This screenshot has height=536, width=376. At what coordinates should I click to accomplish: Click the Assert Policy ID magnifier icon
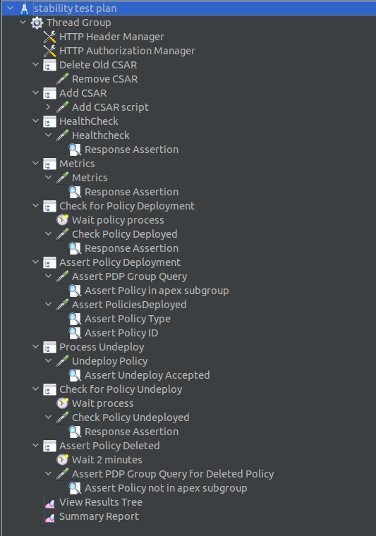coord(75,333)
